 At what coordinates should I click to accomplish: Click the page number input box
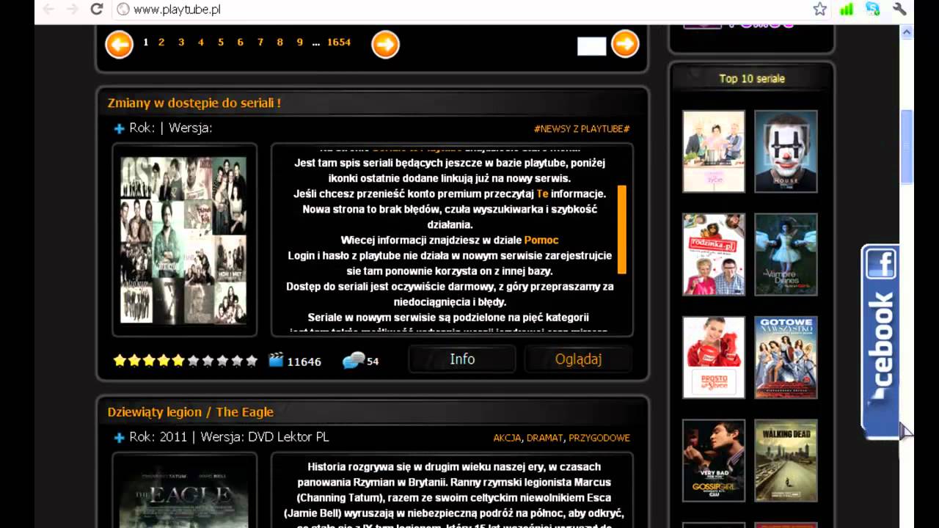tap(591, 46)
